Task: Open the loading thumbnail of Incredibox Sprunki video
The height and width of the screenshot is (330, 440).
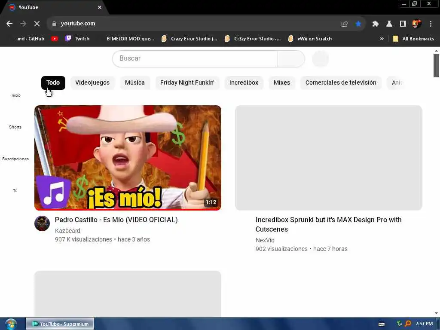Action: (329, 158)
